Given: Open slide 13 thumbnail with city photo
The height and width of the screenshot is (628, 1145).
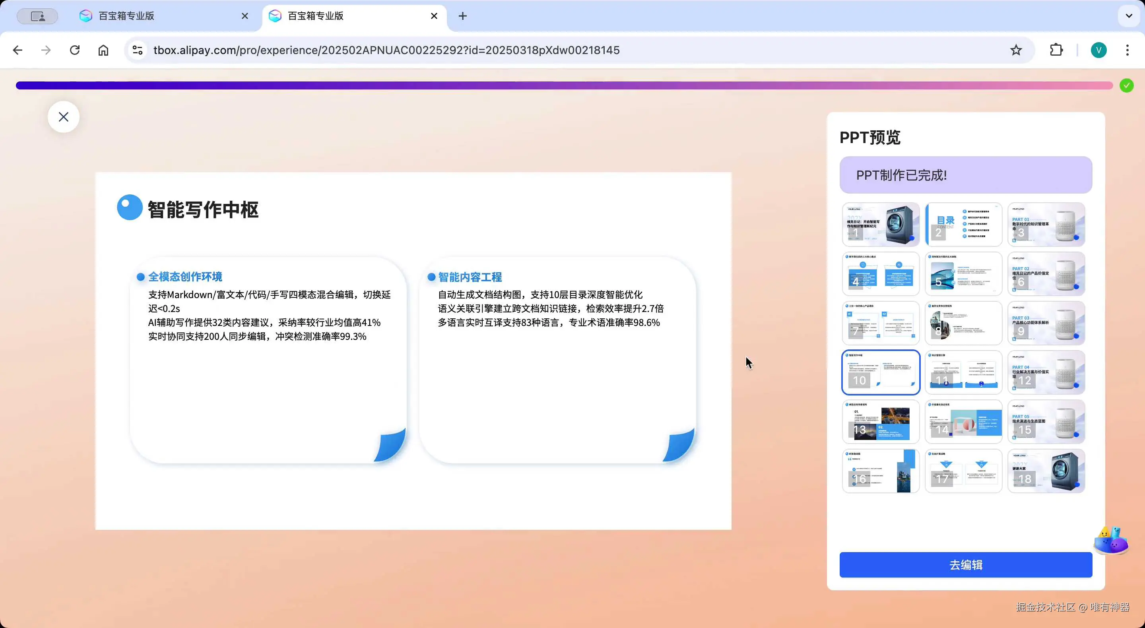Looking at the screenshot, I should click(x=881, y=422).
